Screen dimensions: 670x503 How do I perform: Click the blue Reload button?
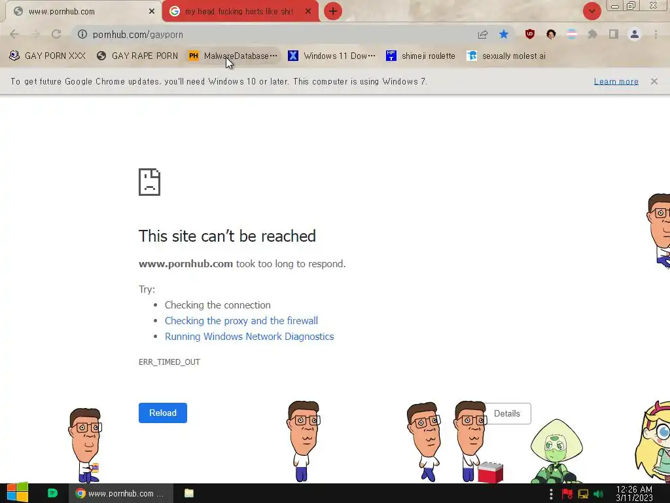163,413
